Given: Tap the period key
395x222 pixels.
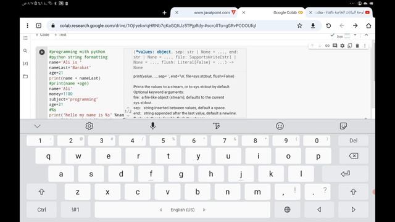Looking at the screenshot, I should click(317, 192).
